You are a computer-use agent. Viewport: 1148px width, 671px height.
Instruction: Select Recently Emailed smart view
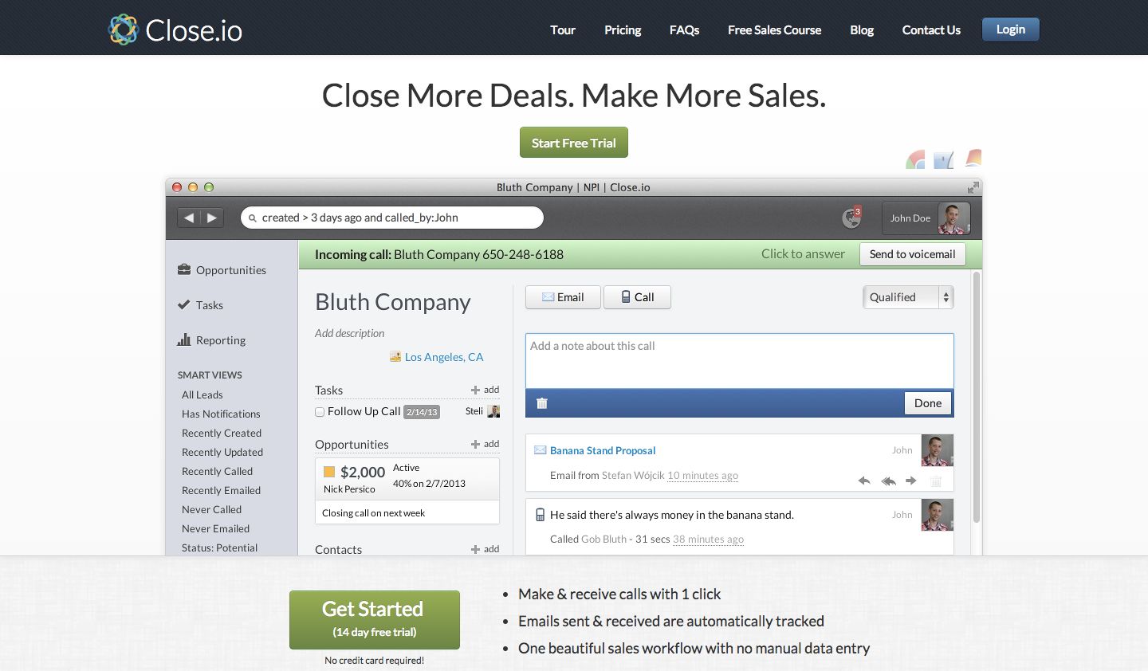(221, 490)
